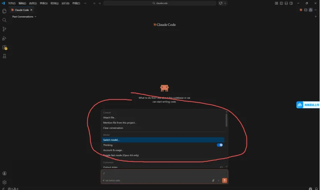
Task: Toggle the Thinking switch
Action: [220, 145]
